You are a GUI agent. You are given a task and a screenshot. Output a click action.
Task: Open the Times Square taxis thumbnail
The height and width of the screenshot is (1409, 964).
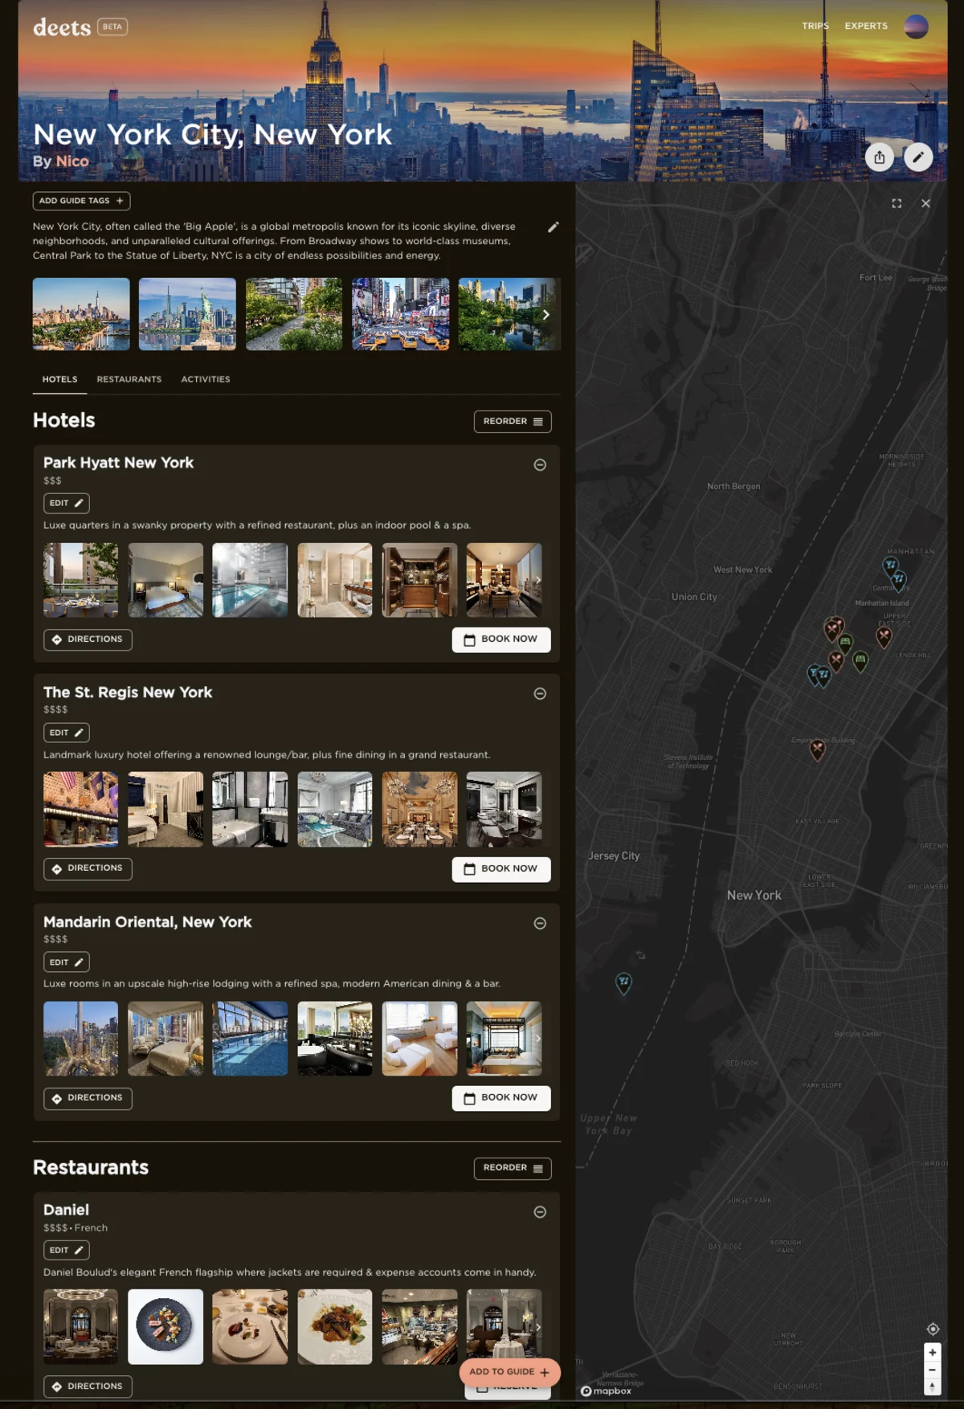coord(400,314)
